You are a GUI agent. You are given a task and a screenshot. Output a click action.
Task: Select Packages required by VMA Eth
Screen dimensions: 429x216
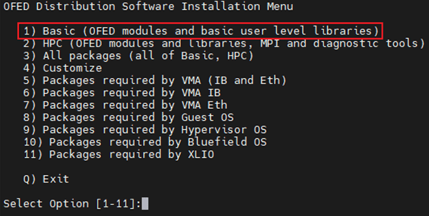coord(125,105)
